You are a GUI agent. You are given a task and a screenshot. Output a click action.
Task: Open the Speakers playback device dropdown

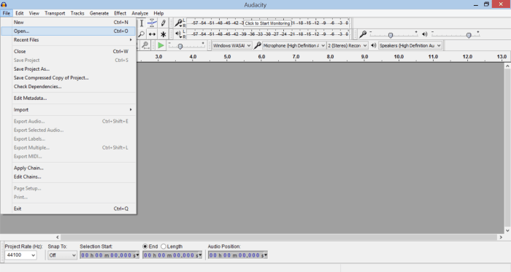coord(410,45)
